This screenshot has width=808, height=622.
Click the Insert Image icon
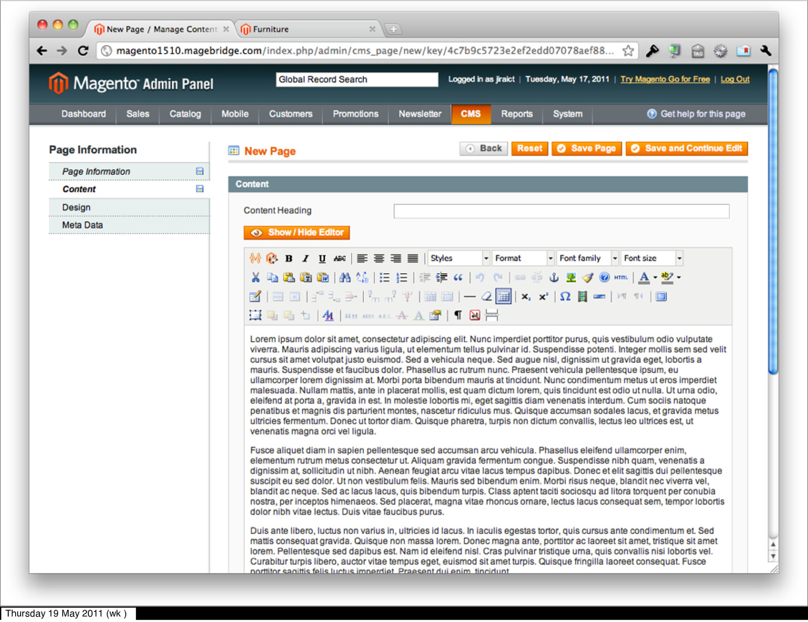coord(571,277)
